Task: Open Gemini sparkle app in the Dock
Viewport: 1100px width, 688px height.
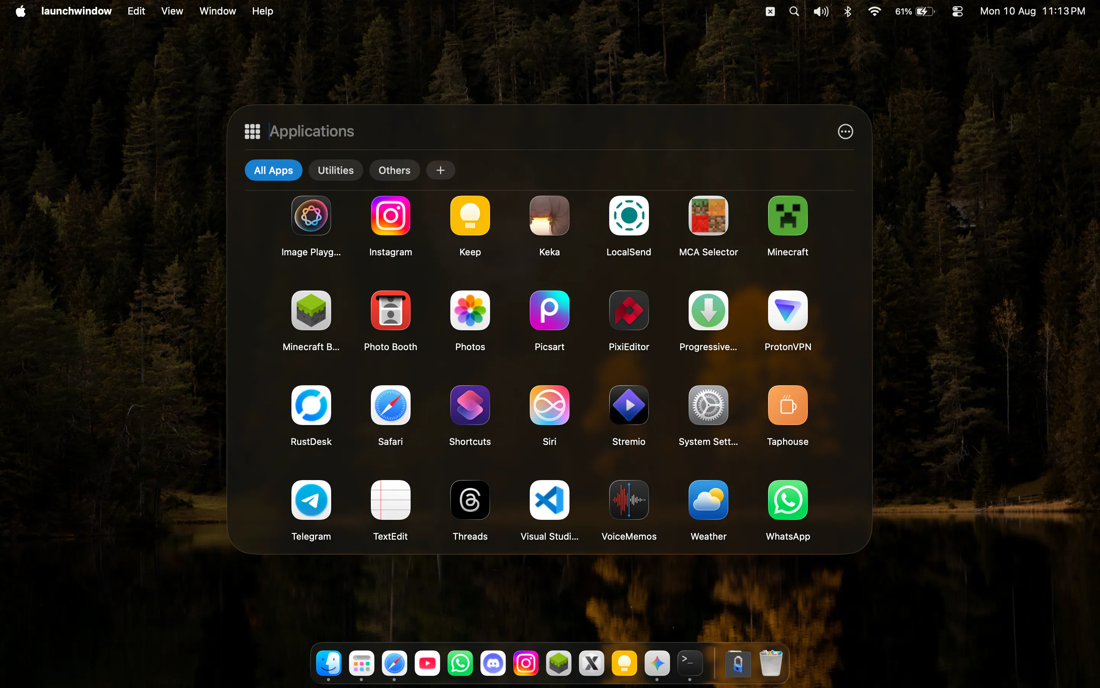Action: click(657, 663)
